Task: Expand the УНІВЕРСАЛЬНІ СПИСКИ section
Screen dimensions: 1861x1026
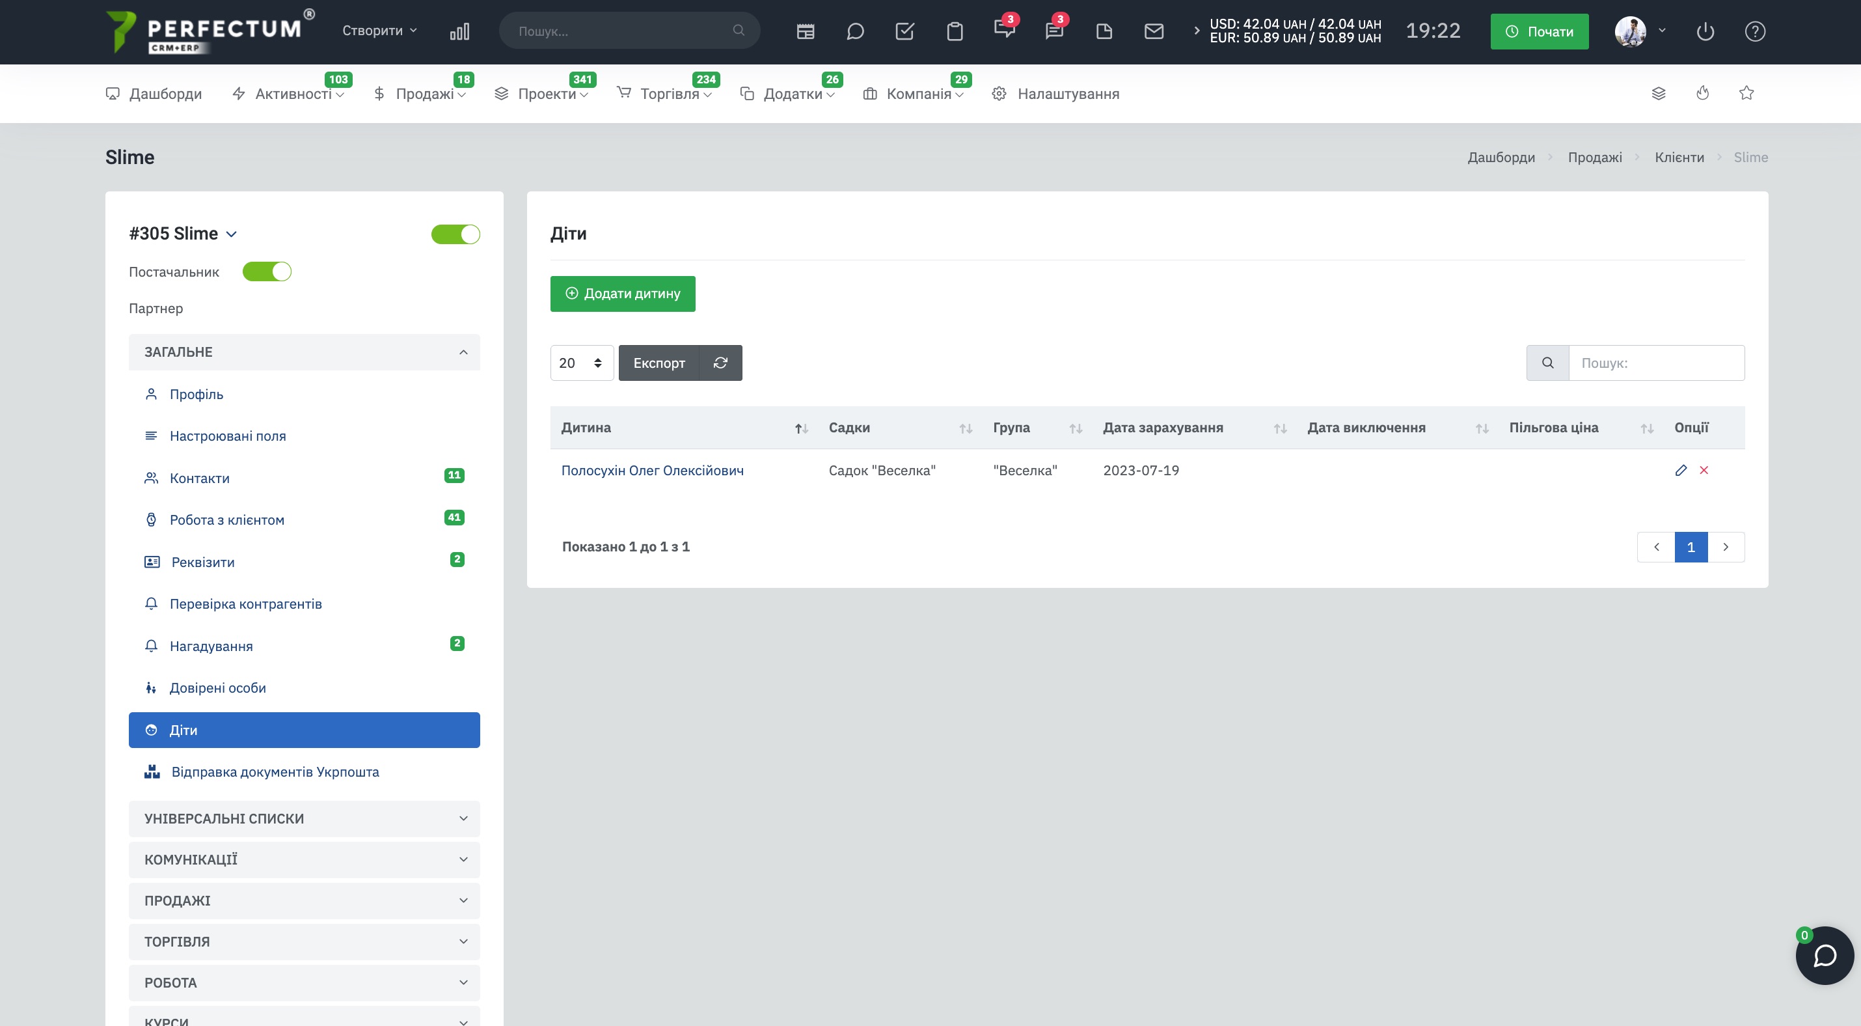Action: coord(304,818)
